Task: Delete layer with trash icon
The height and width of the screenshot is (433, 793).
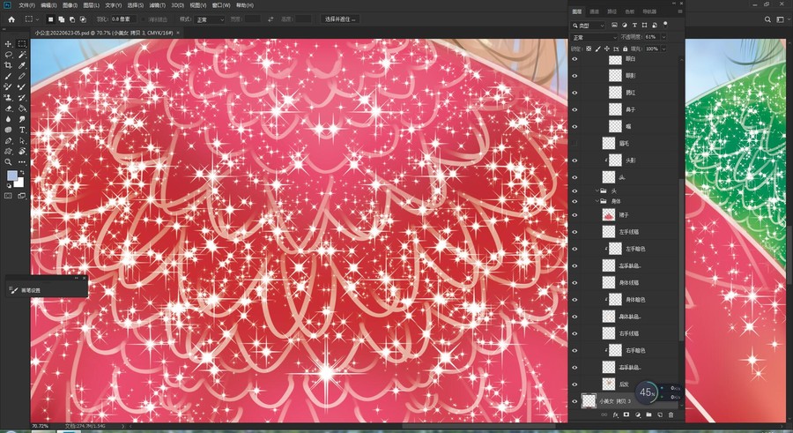Action: click(671, 414)
